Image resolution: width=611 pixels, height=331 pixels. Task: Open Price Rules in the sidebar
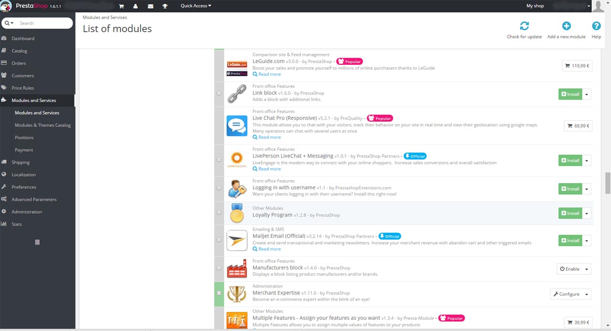22,88
